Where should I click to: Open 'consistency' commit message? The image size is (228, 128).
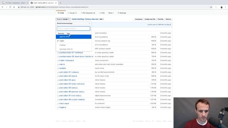99,100
